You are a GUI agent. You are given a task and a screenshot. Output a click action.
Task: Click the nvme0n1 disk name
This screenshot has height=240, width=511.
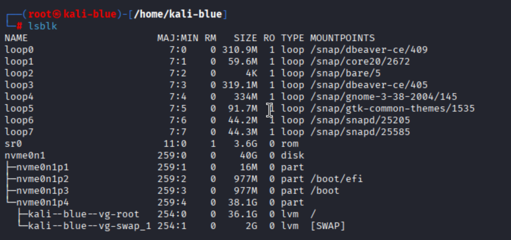tap(25, 156)
